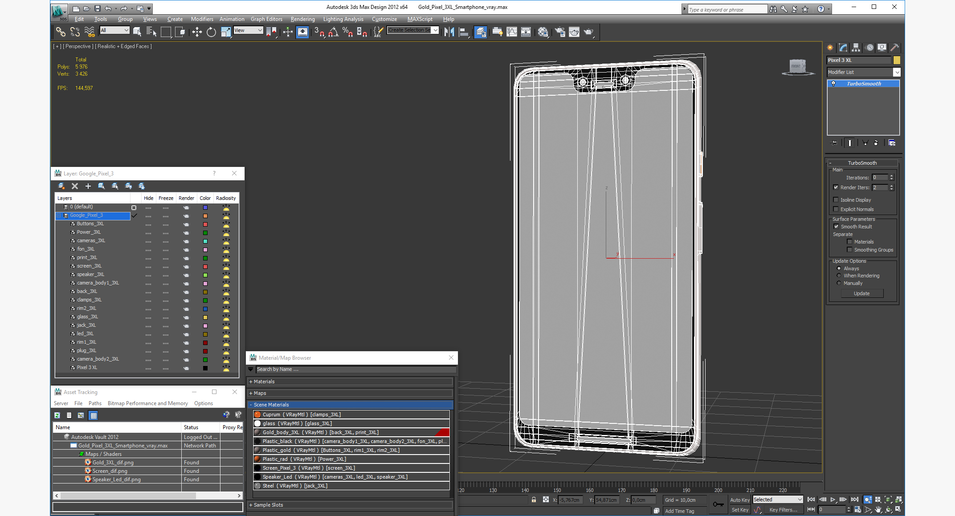
Task: Open the Modifiers menu
Action: click(x=202, y=19)
